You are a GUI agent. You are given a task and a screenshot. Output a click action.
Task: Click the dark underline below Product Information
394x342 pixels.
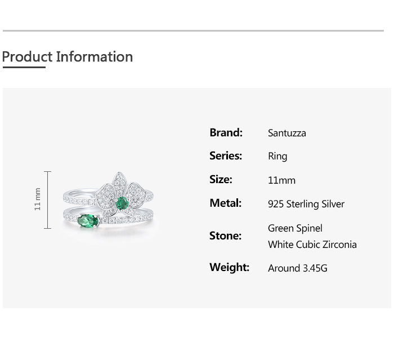point(24,68)
